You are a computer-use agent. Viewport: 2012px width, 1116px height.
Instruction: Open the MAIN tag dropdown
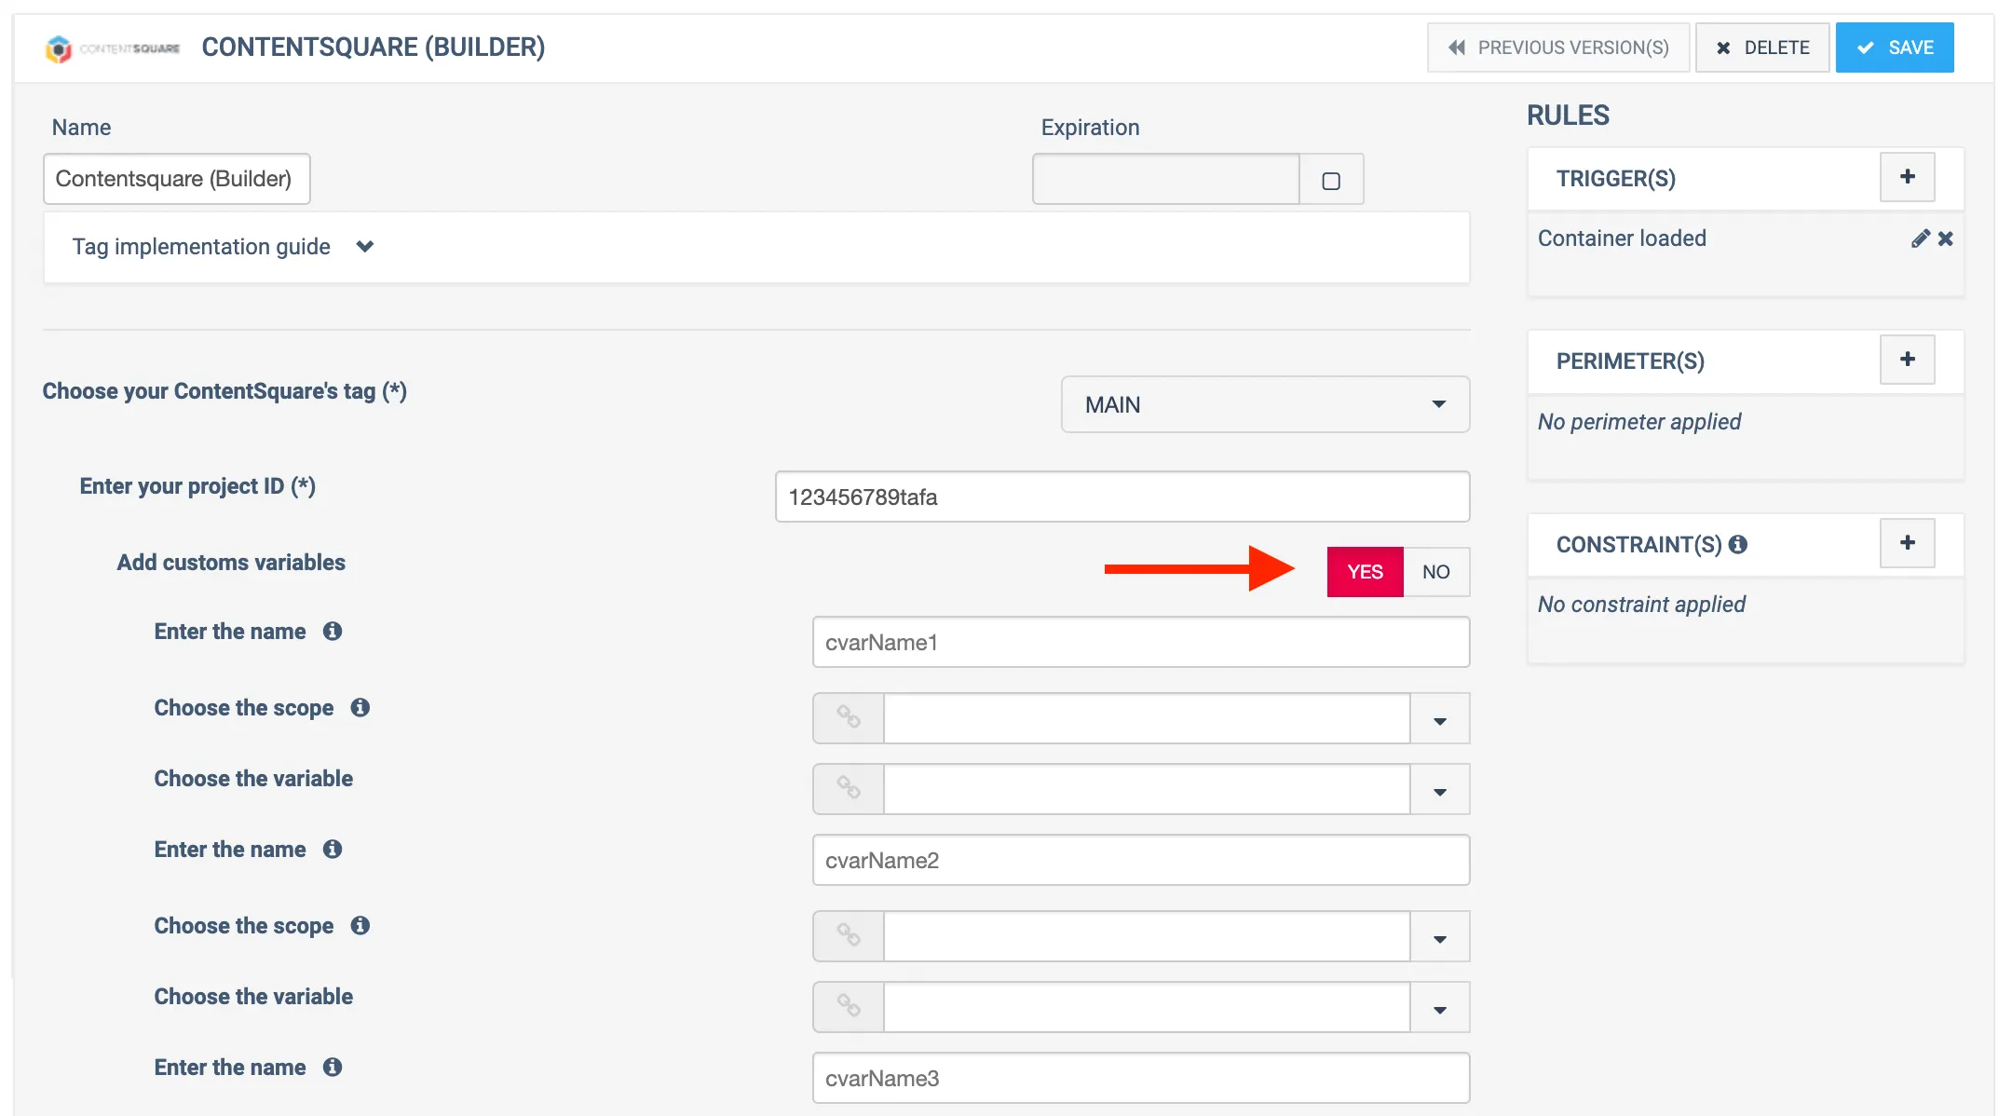click(1265, 404)
